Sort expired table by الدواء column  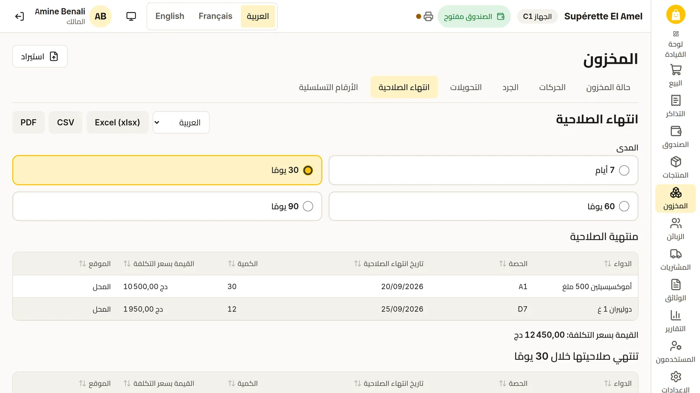tap(618, 264)
